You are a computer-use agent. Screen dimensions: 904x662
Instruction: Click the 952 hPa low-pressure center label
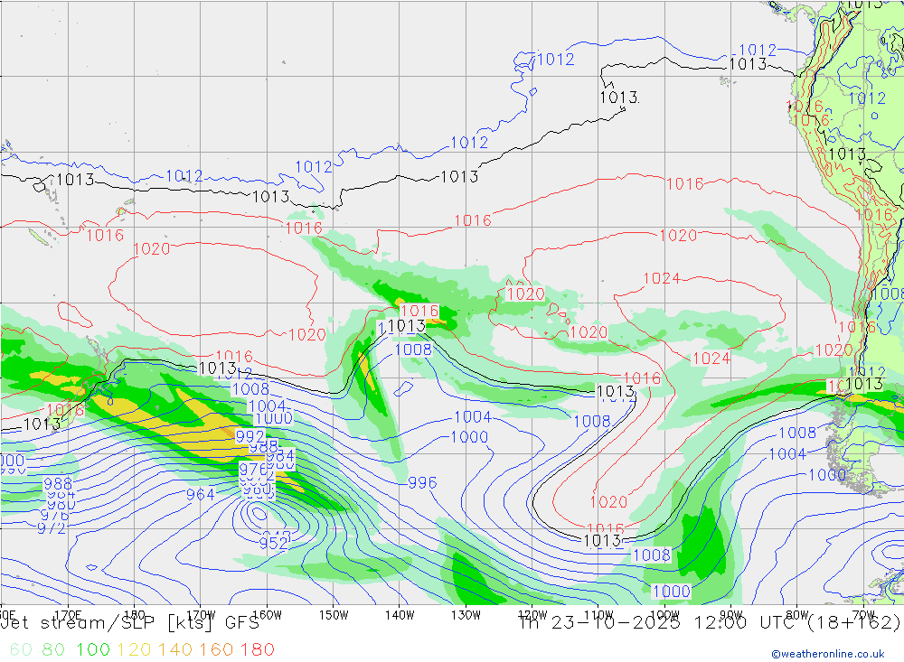(x=273, y=544)
